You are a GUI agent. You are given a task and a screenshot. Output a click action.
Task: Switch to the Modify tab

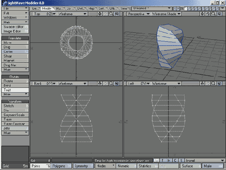[x=47, y=9]
